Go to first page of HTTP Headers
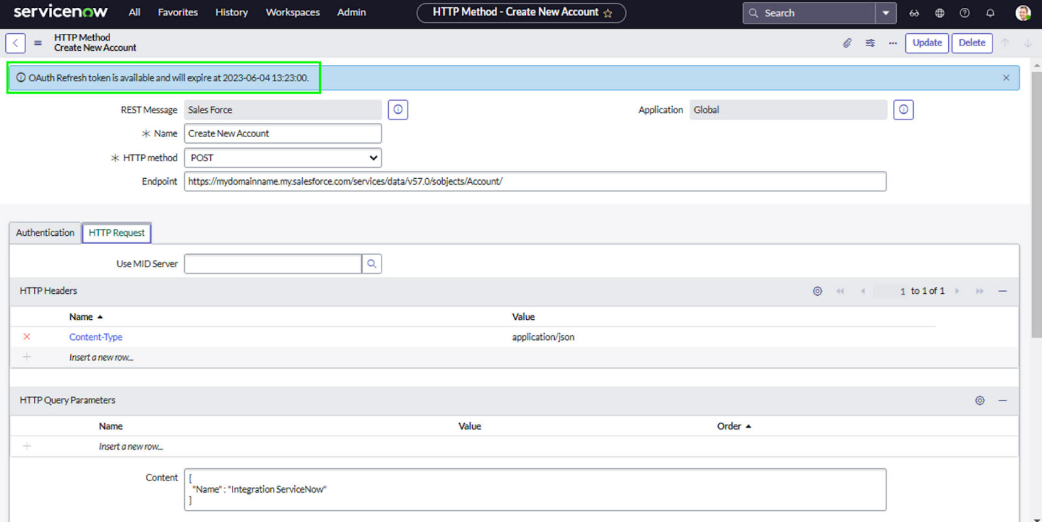This screenshot has width=1042, height=522. point(840,291)
